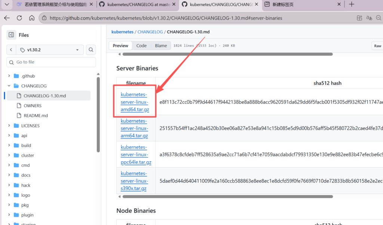
Task: Switch to the Code tab
Action: point(141,46)
